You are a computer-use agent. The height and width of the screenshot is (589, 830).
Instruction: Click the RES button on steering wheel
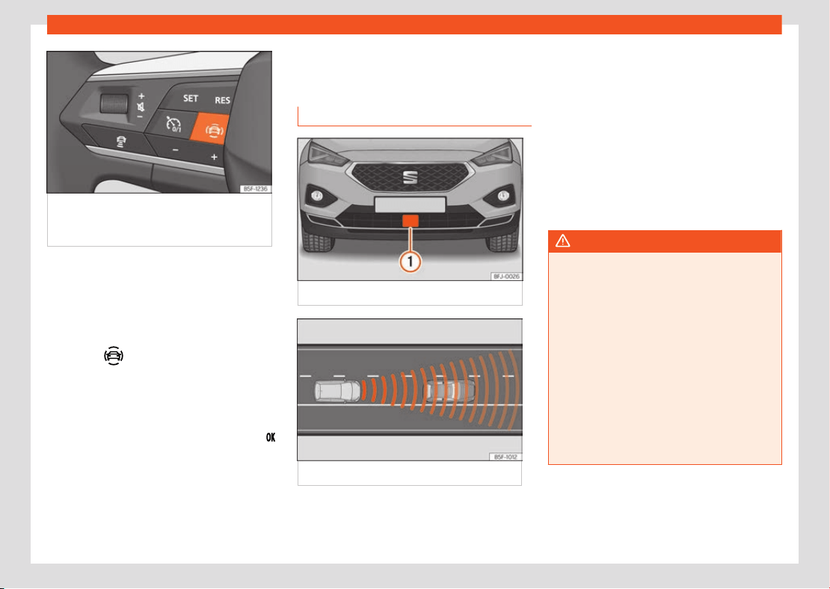(x=222, y=100)
